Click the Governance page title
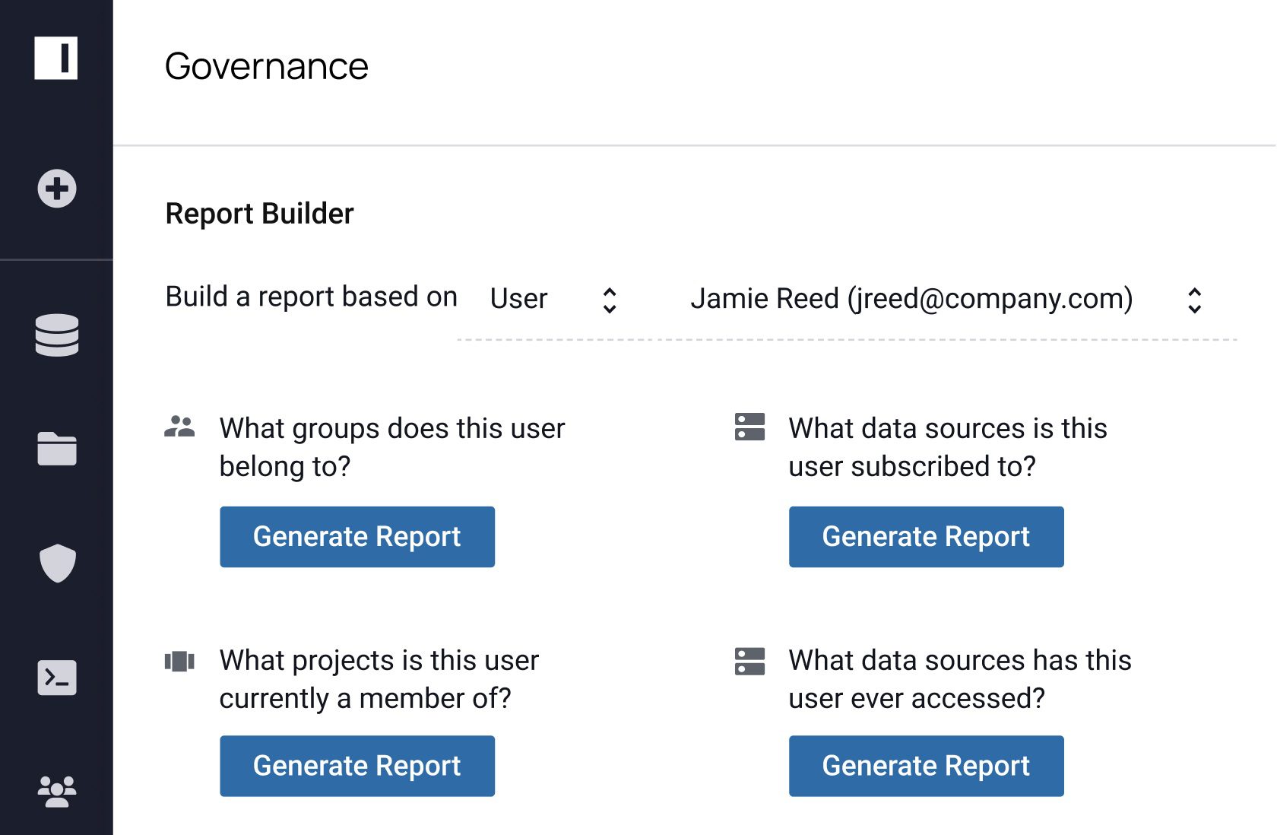The image size is (1277, 835). click(267, 66)
